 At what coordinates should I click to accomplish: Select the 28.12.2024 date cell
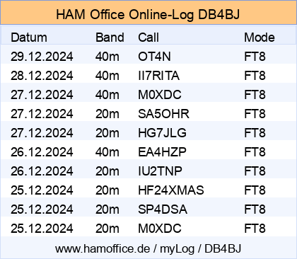click(42, 76)
